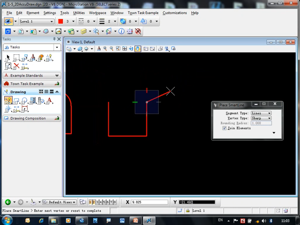Click the View Next icon
300x225 pixels.
click(152, 49)
